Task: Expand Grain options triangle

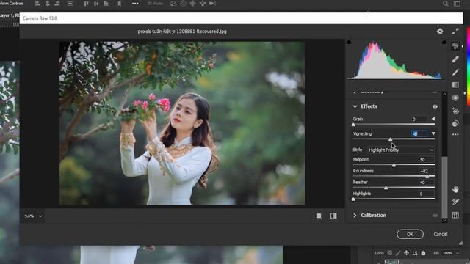Action: [433, 119]
